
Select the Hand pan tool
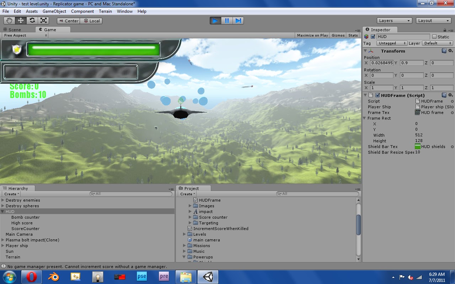pos(9,21)
